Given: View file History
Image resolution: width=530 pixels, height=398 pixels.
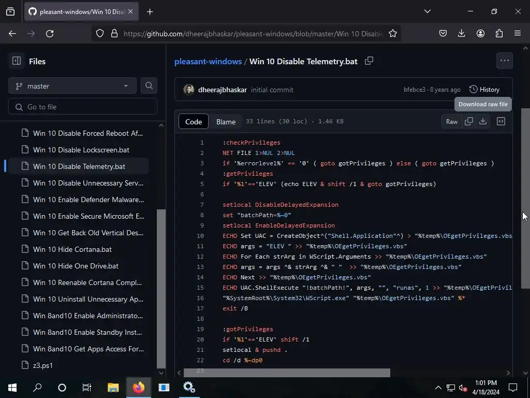Looking at the screenshot, I should pyautogui.click(x=484, y=90).
